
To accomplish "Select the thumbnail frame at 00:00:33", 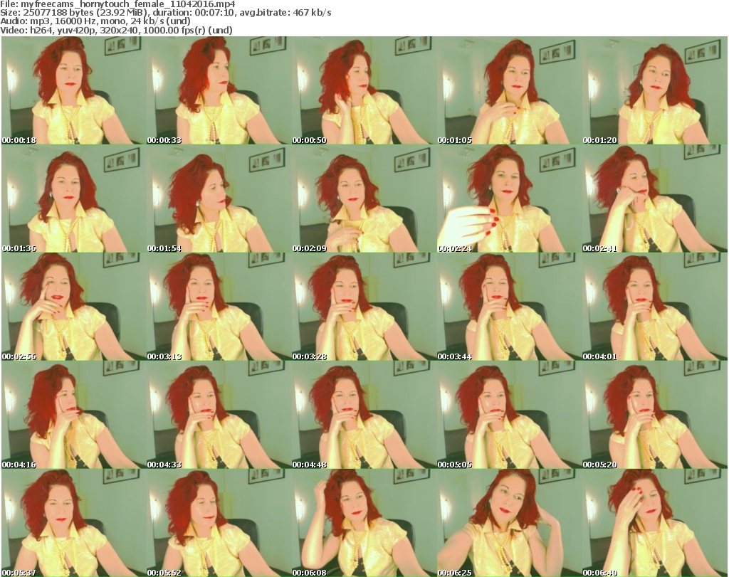I will (x=219, y=90).
